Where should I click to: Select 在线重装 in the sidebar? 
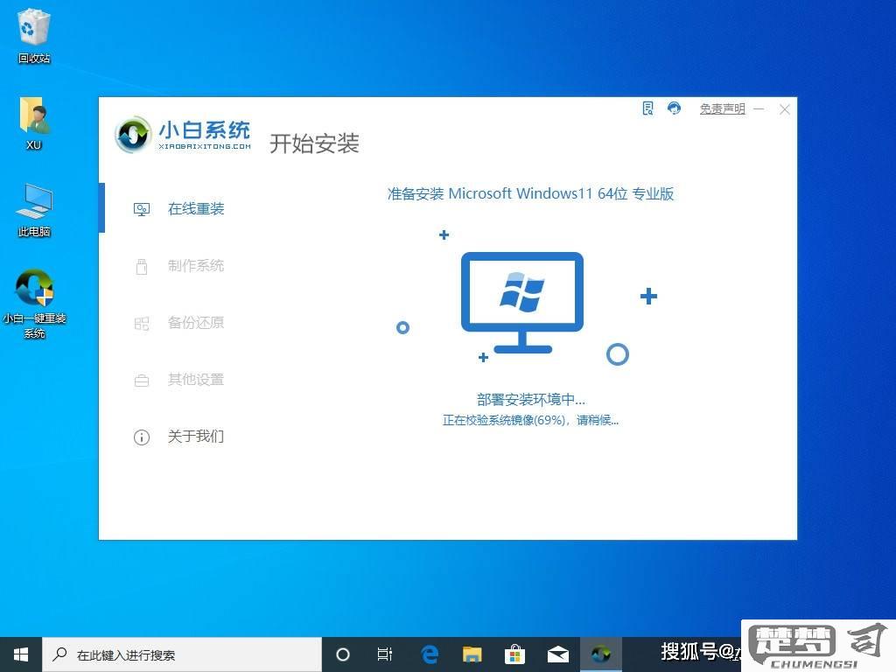pos(196,209)
